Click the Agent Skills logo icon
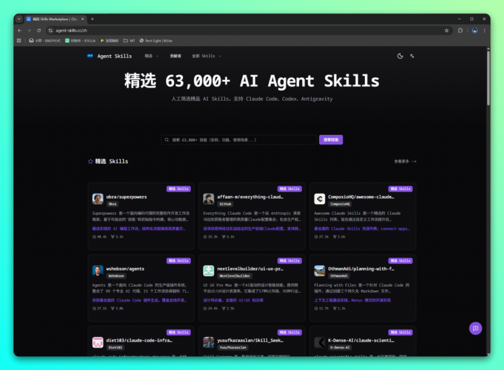Viewport: 504px width, 370px height. (90, 56)
